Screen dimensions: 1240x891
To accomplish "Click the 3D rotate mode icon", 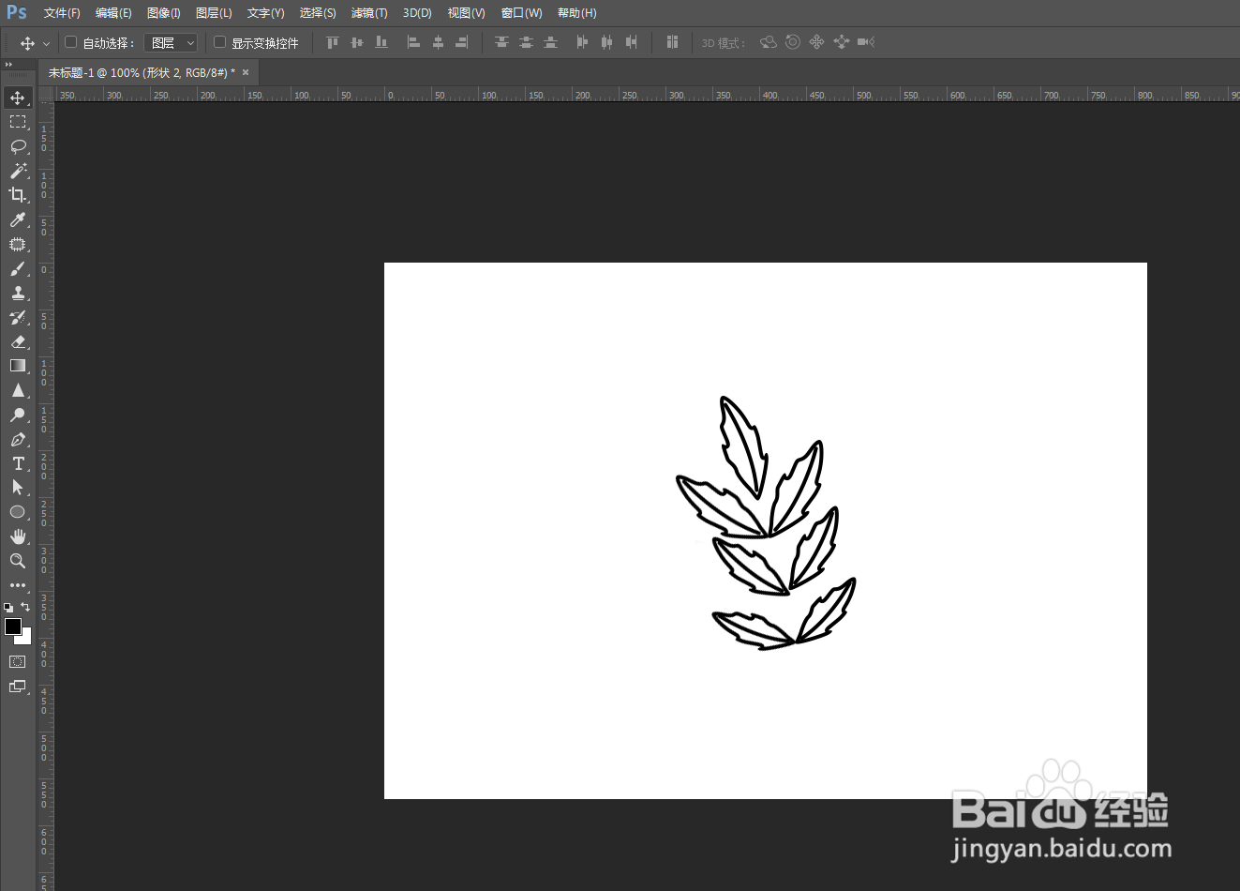I will [x=769, y=42].
